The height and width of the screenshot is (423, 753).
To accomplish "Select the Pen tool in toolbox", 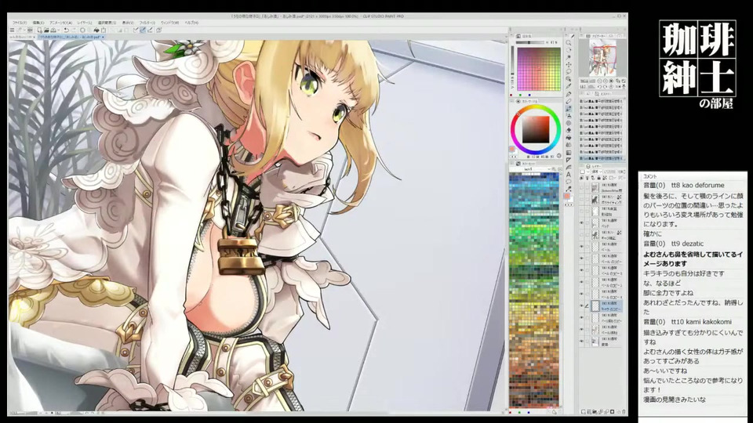I will 569,93.
